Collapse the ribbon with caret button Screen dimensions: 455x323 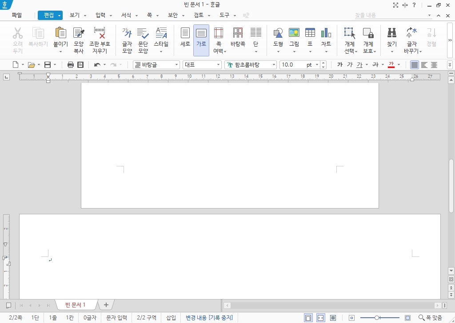[439, 16]
